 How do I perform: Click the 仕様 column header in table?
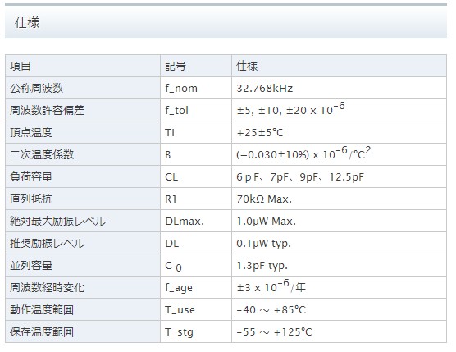[247, 66]
